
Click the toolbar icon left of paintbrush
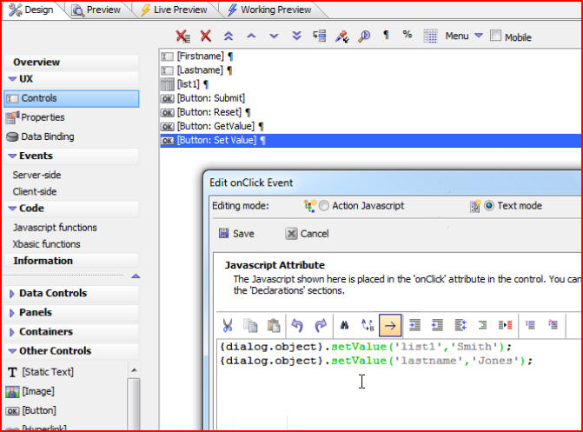(x=319, y=36)
